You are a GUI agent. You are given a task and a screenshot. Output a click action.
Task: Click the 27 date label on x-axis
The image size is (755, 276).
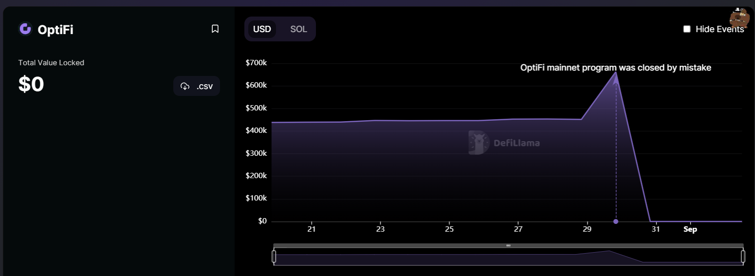point(518,229)
